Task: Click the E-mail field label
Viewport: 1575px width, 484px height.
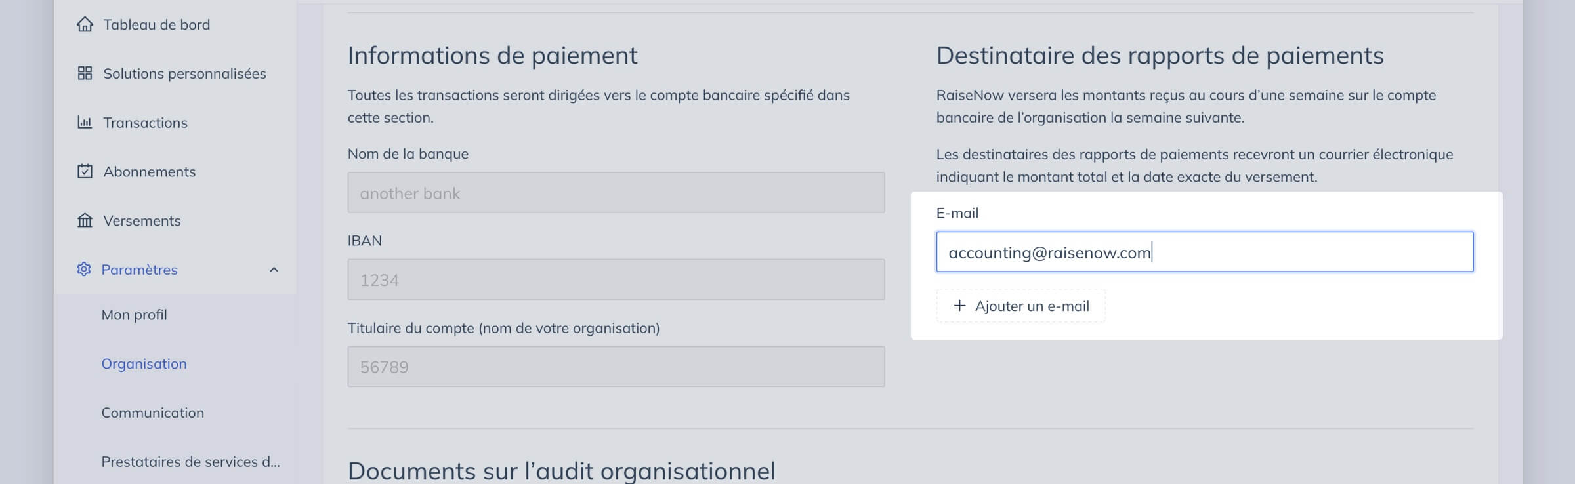Action: [957, 213]
